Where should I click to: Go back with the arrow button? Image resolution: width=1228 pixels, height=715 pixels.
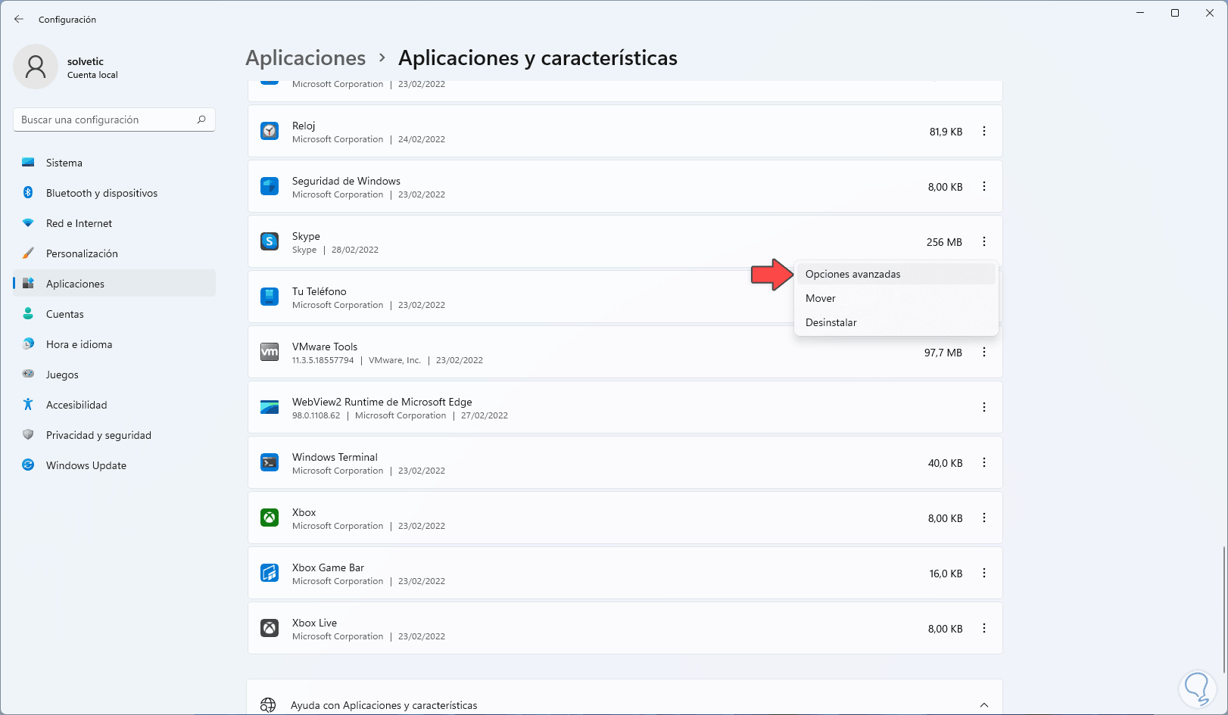19,20
